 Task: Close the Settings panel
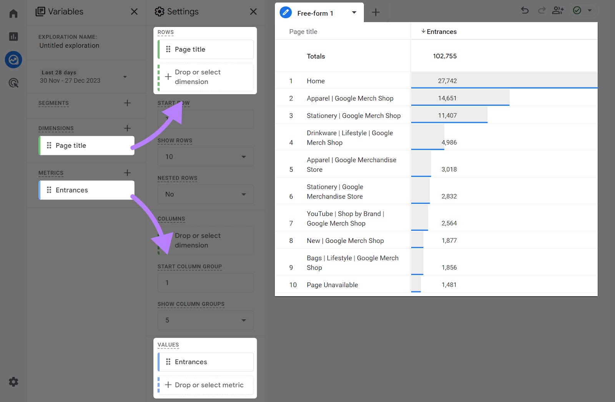[x=253, y=12]
